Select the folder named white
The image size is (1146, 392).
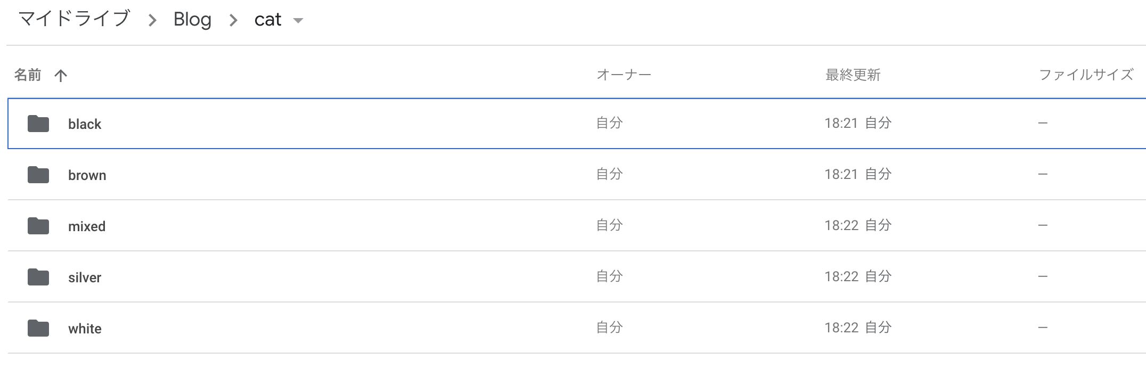pyautogui.click(x=85, y=329)
